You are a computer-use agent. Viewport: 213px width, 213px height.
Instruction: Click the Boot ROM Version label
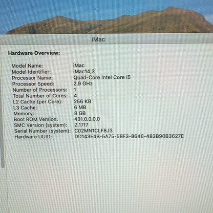(x=36, y=119)
